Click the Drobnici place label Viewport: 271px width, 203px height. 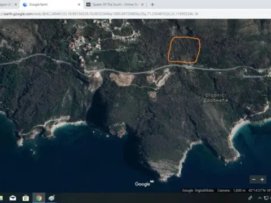point(216,98)
